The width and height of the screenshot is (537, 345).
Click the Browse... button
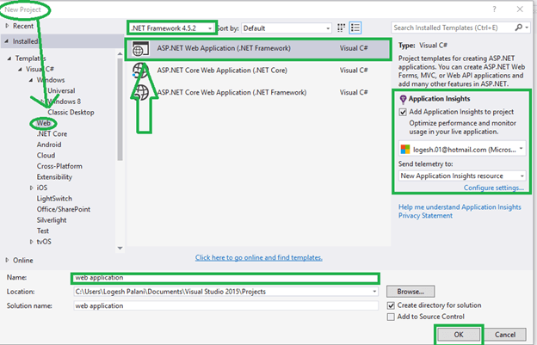tap(410, 292)
